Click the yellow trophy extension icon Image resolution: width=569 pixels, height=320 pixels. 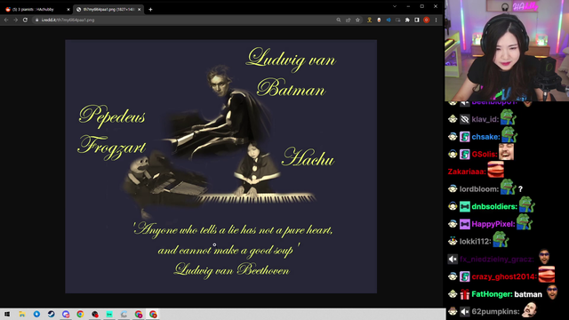coord(370,20)
